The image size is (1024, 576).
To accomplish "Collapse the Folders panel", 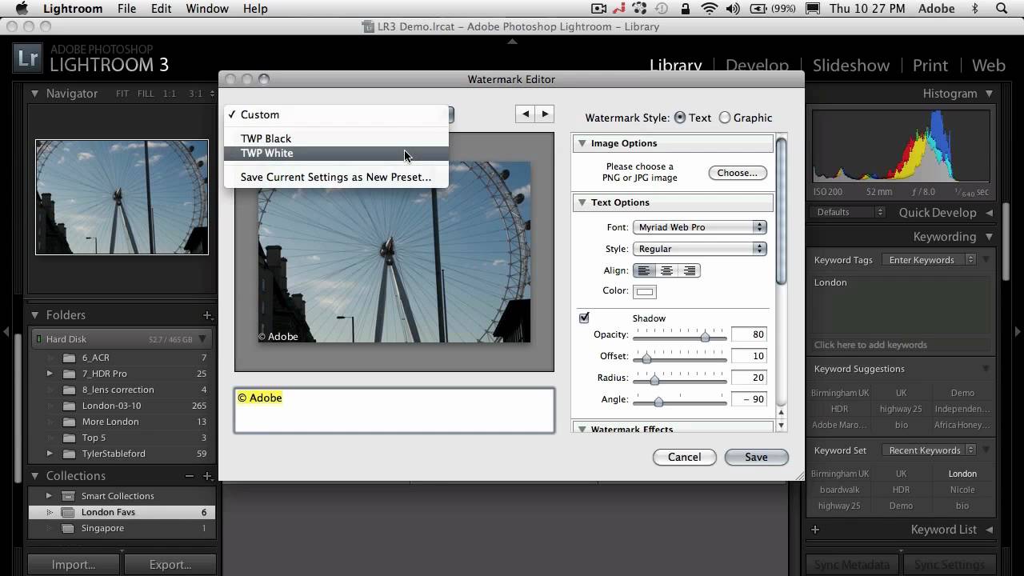I will click(35, 315).
